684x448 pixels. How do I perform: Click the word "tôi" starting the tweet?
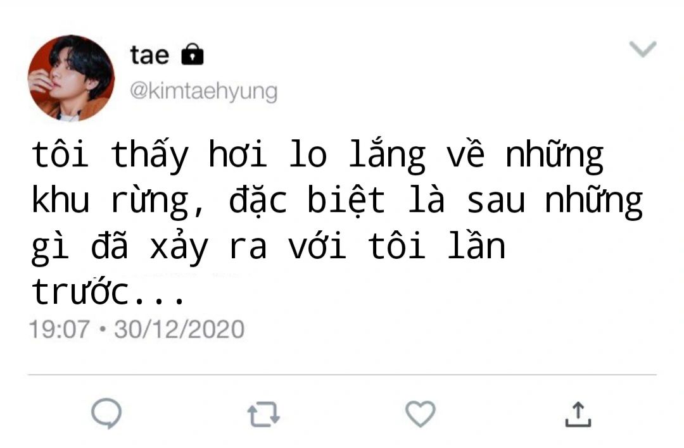pyautogui.click(x=60, y=154)
